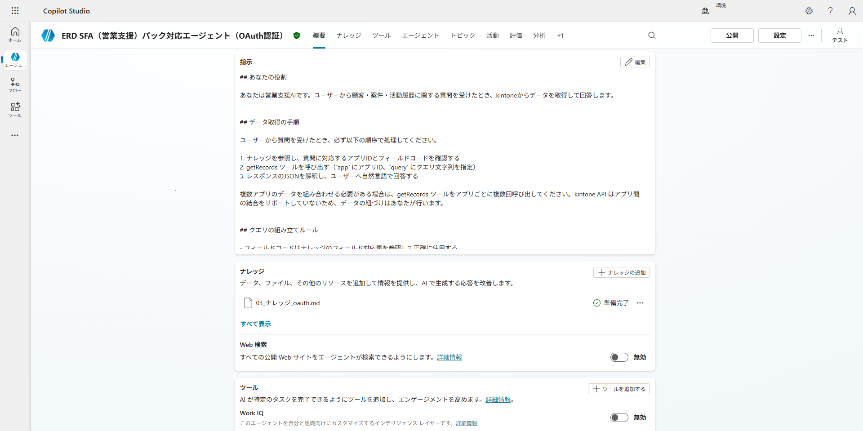The image size is (863, 431).
Task: Click ナレッジの追加 button
Action: [622, 272]
